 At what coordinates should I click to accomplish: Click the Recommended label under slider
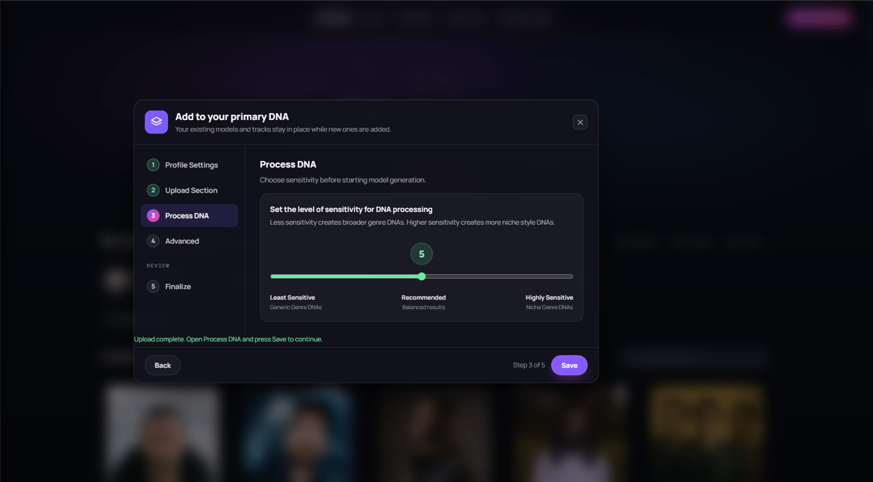pos(423,297)
